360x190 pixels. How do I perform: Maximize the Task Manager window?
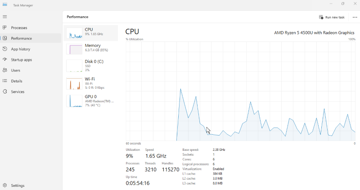(x=343, y=4)
